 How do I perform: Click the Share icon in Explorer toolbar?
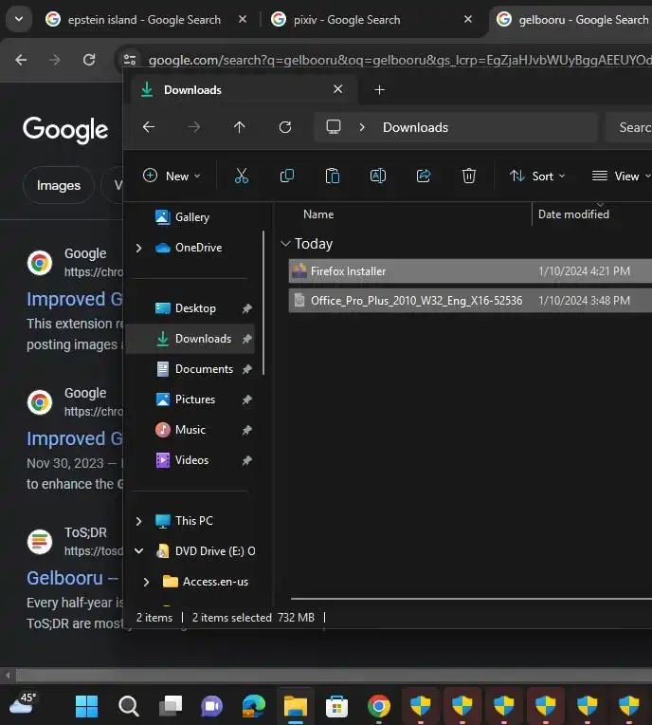[x=424, y=176]
